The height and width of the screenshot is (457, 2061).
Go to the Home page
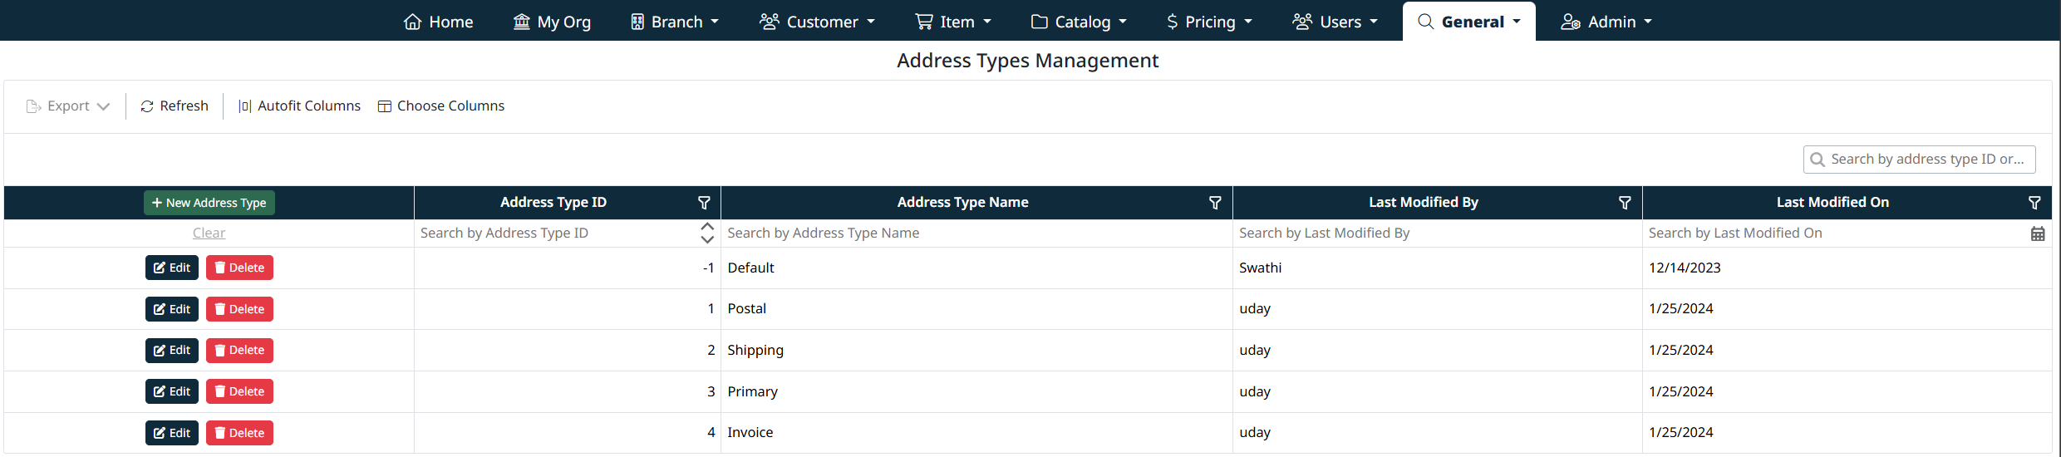click(439, 22)
